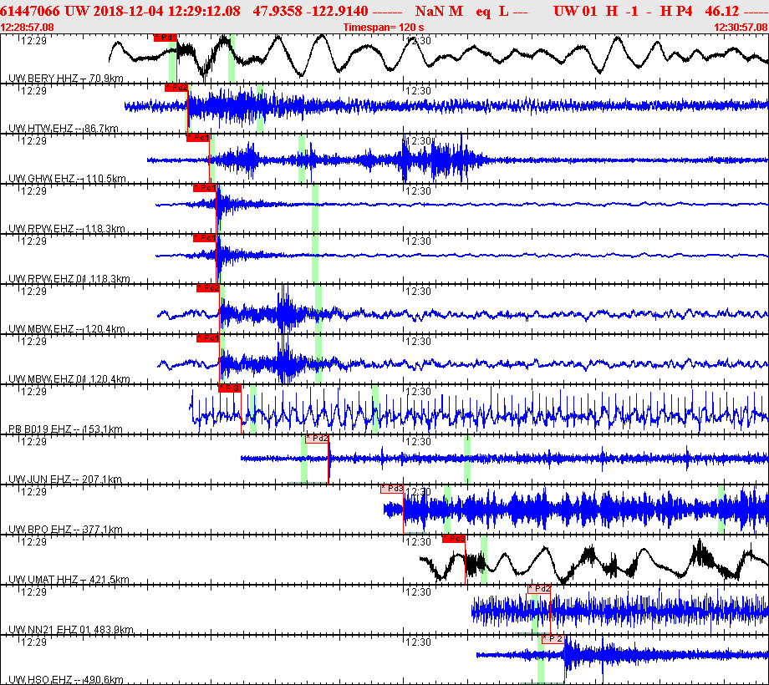Click the Pd3 pick flag on BPO trace
The image size is (769, 685).
(x=392, y=489)
